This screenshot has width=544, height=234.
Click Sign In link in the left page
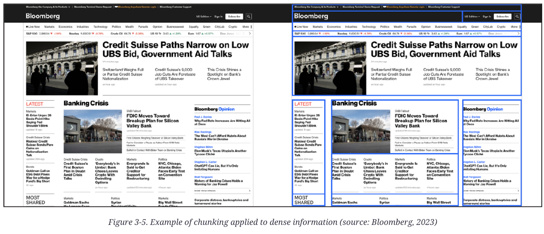(x=218, y=16)
